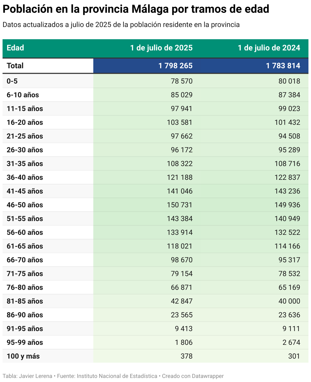Click the total value 1 798 265
311x382 pixels.
coord(175,65)
